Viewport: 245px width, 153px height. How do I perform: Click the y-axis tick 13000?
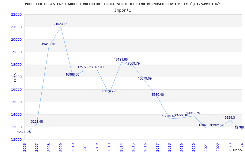pos(16,127)
